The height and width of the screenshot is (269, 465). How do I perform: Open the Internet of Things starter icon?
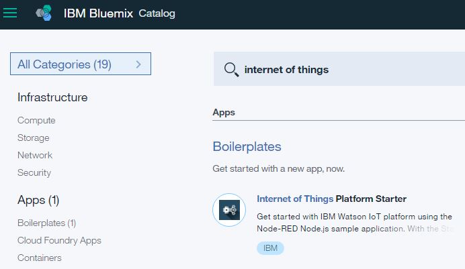point(229,210)
